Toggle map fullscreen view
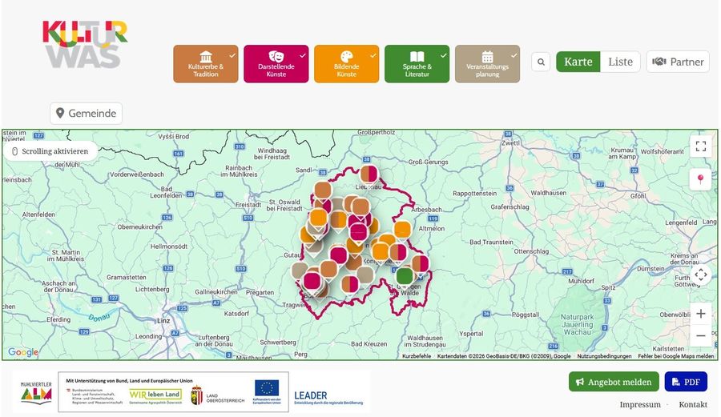This screenshot has width=721, height=417. [x=700, y=146]
